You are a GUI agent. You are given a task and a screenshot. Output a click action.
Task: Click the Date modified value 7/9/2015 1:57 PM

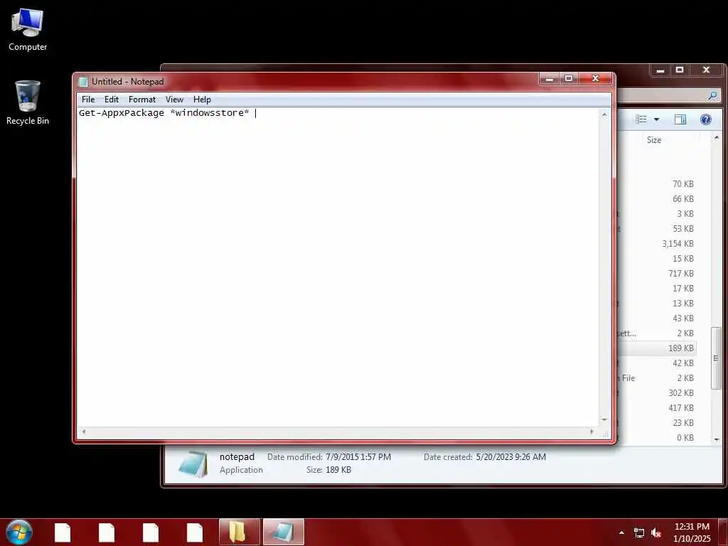[358, 457]
